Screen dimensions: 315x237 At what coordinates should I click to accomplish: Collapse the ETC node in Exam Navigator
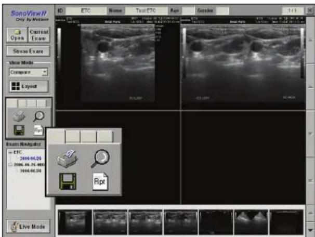coord(10,152)
